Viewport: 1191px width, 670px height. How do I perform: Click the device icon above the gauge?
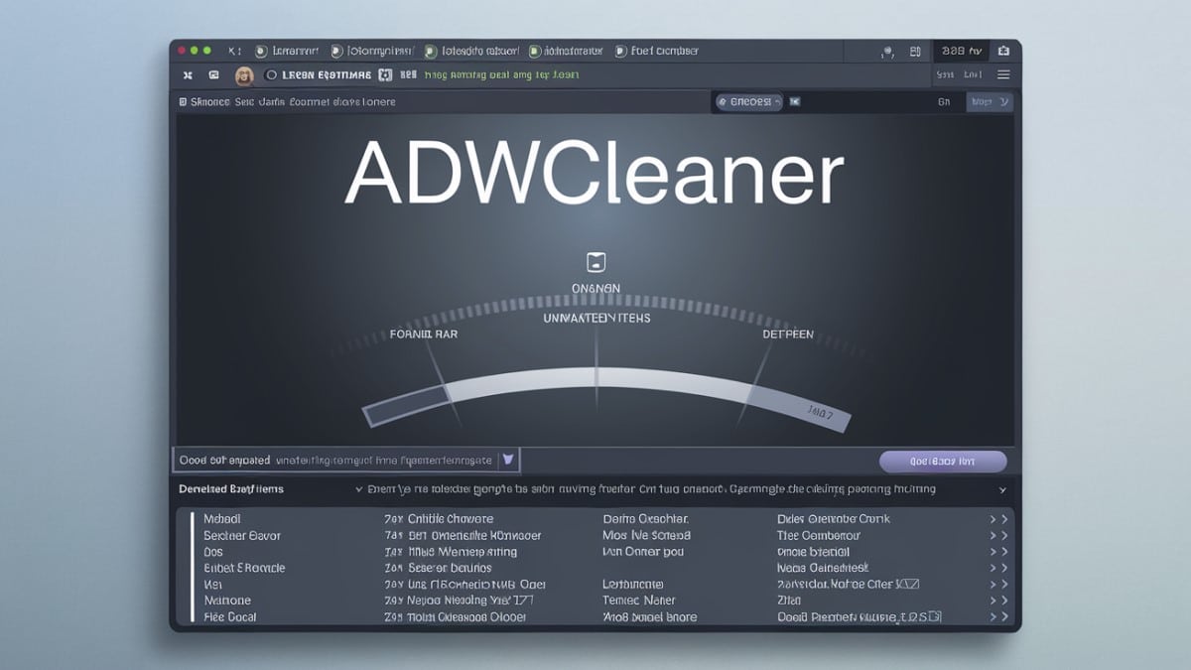595,261
